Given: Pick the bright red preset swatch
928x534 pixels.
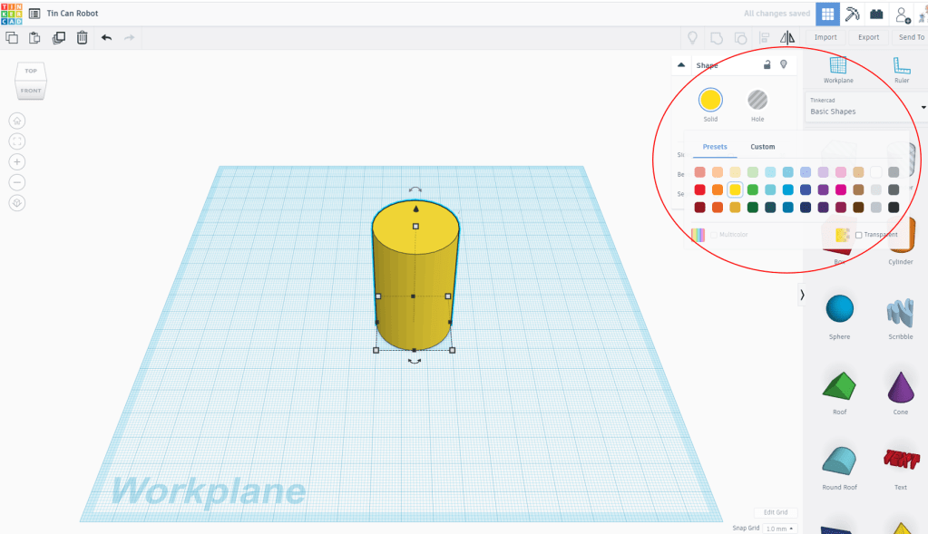Looking at the screenshot, I should point(699,189).
